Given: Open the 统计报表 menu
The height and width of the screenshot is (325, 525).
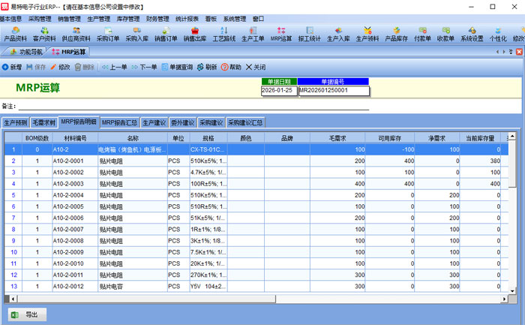Looking at the screenshot, I should click(189, 18).
